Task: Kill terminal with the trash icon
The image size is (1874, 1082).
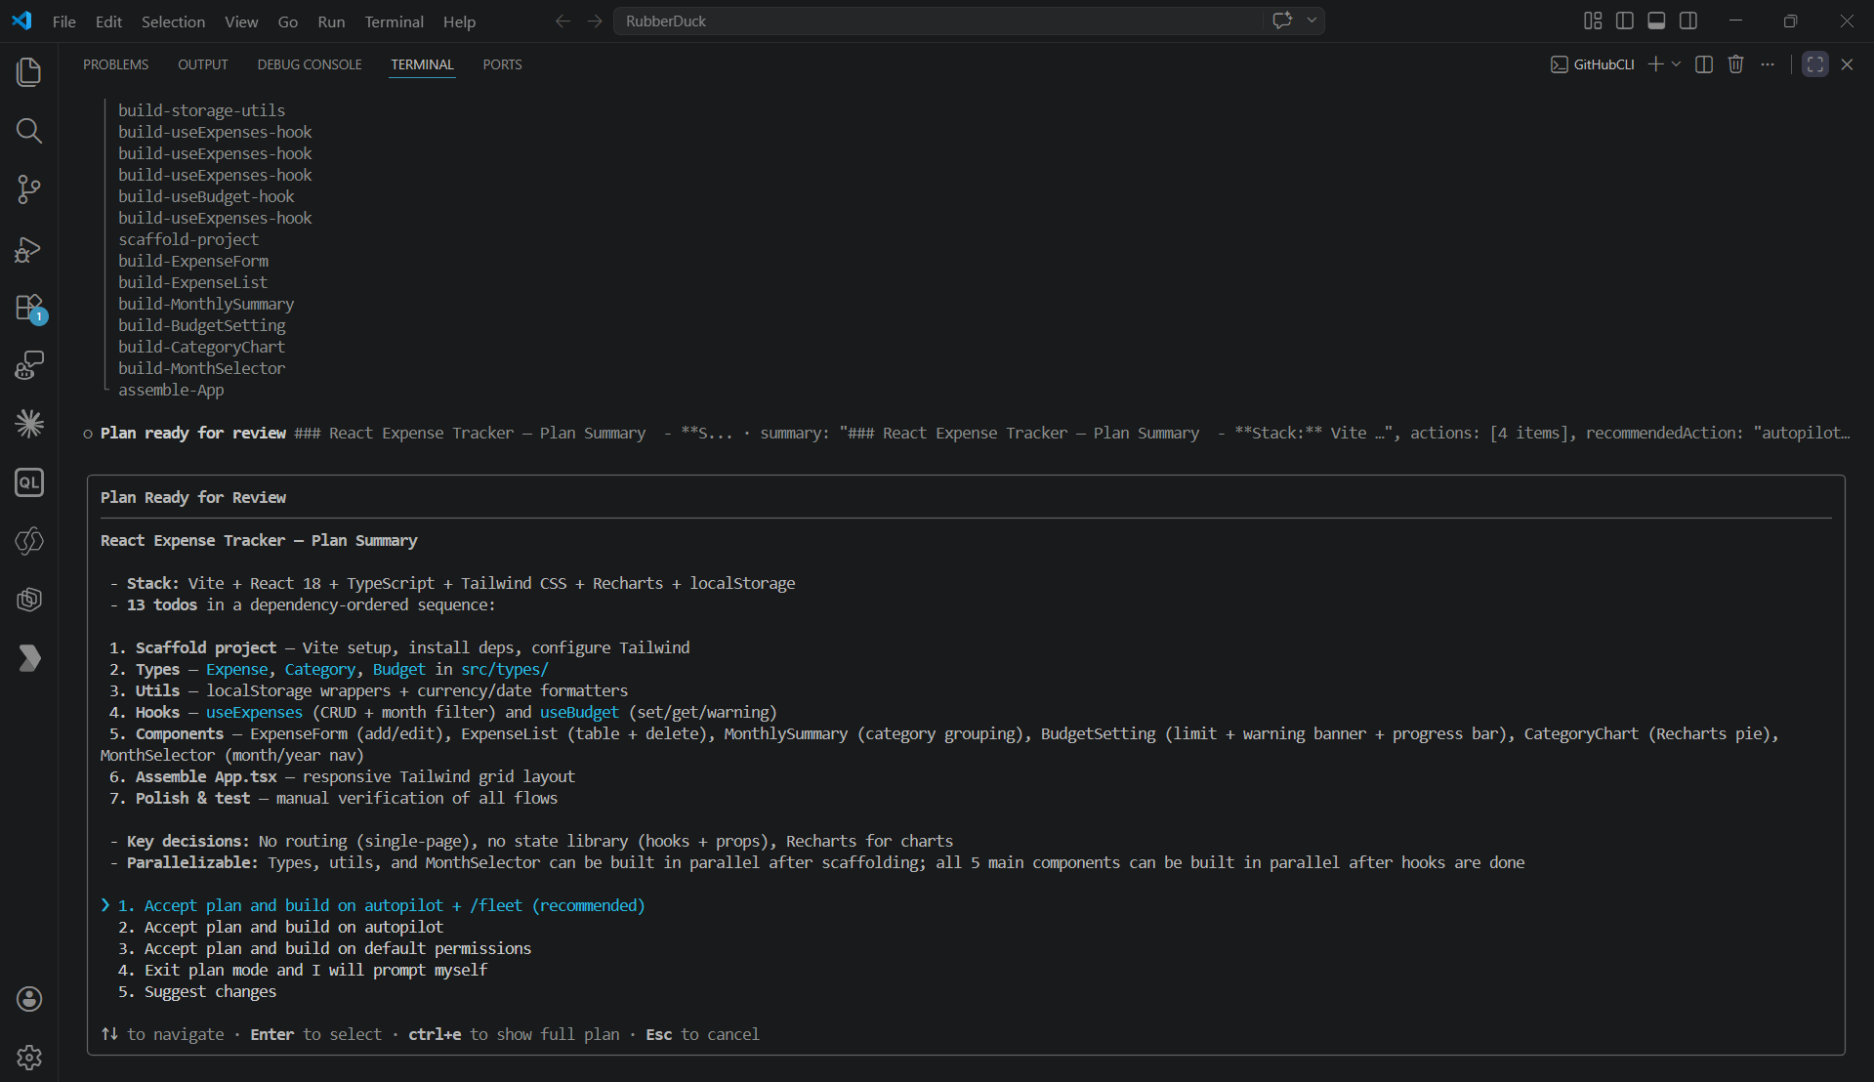Action: tap(1735, 64)
